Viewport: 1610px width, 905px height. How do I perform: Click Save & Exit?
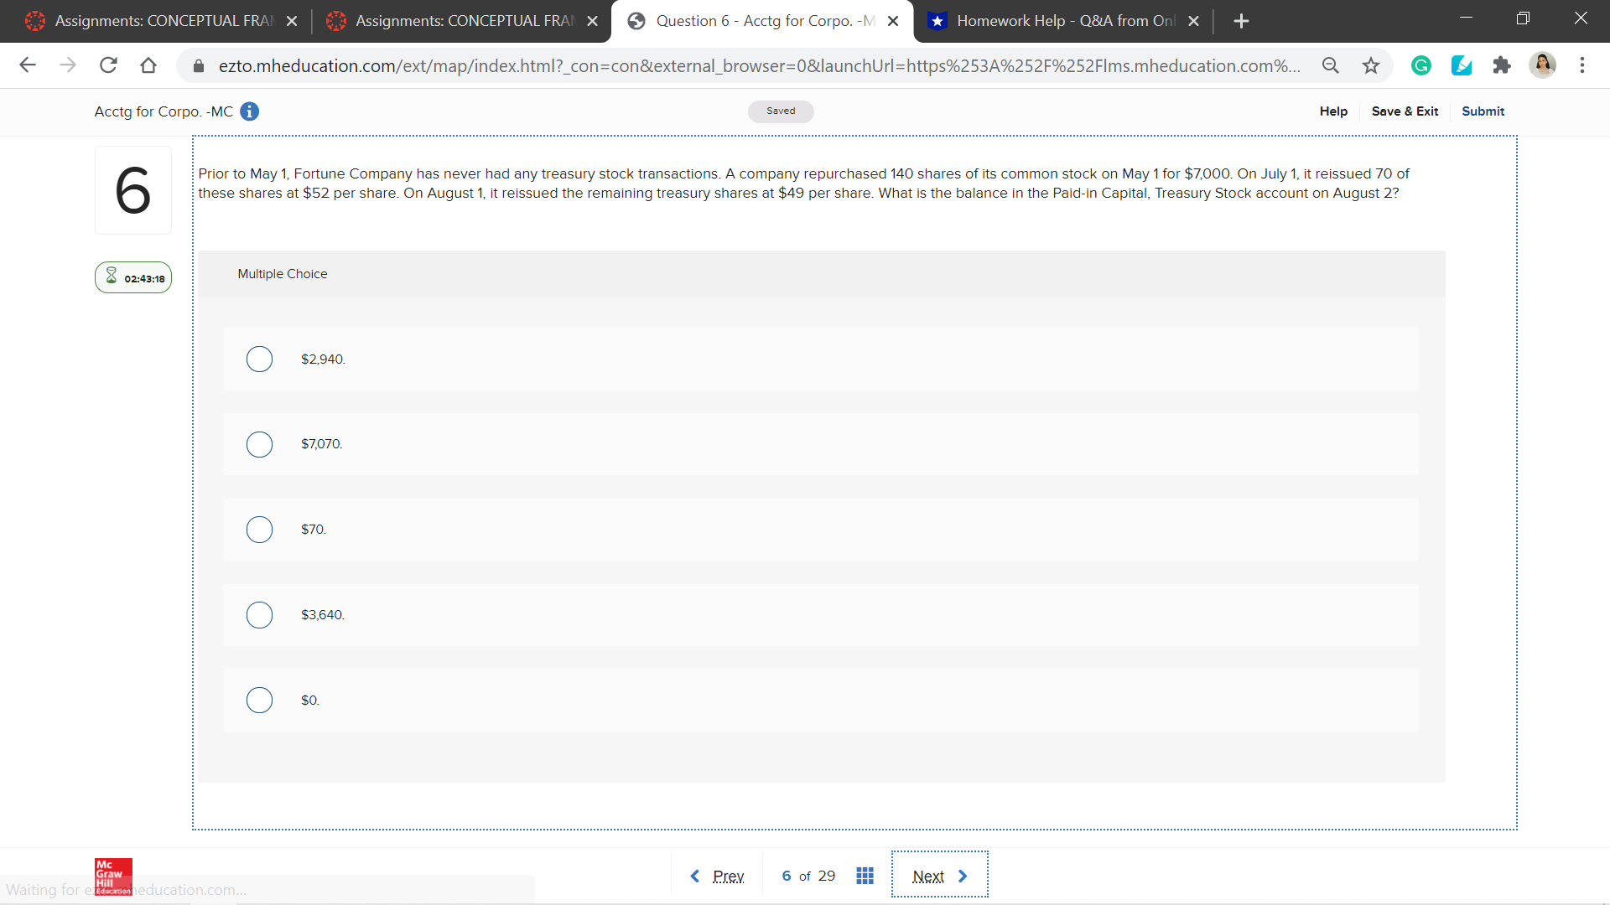(x=1405, y=111)
